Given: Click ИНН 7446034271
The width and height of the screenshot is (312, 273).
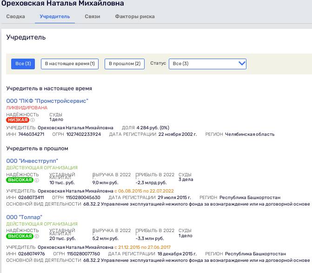Looking at the screenshot, I should tap(31, 134).
